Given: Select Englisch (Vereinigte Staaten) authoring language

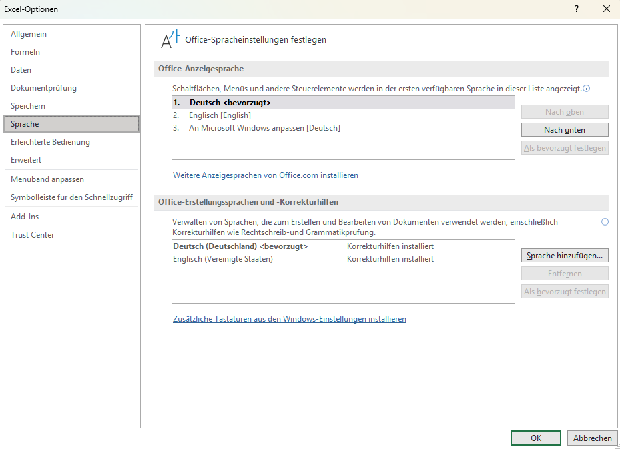Looking at the screenshot, I should point(223,259).
